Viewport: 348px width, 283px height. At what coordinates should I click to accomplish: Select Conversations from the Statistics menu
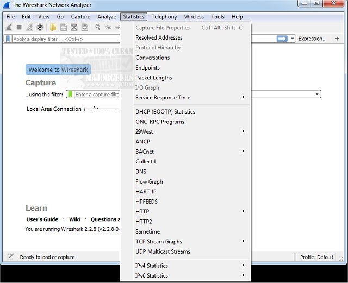(x=153, y=58)
